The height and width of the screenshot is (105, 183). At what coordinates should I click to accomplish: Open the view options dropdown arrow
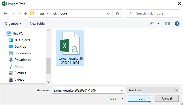(x=158, y=24)
